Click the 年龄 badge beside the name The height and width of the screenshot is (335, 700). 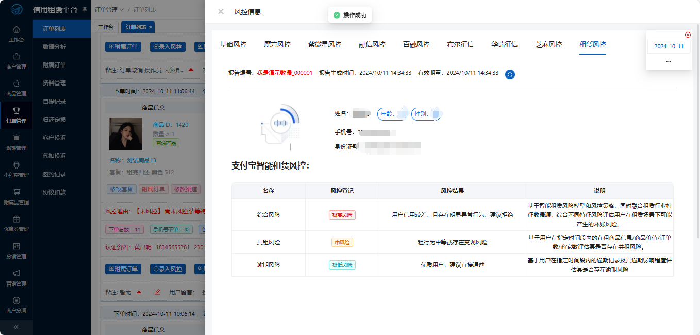392,114
